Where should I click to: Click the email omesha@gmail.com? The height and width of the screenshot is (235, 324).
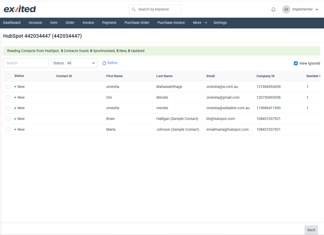click(223, 97)
